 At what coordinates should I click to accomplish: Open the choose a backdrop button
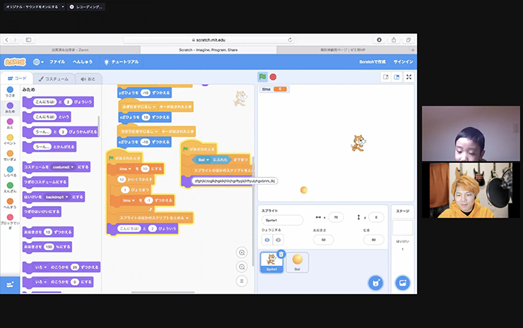402,283
